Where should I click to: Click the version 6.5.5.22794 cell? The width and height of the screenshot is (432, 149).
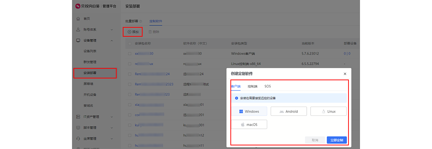point(310,64)
